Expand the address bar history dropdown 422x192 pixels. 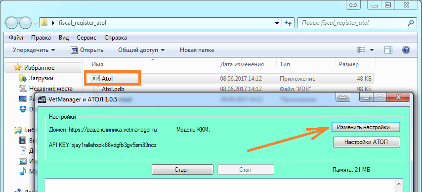coord(277,23)
